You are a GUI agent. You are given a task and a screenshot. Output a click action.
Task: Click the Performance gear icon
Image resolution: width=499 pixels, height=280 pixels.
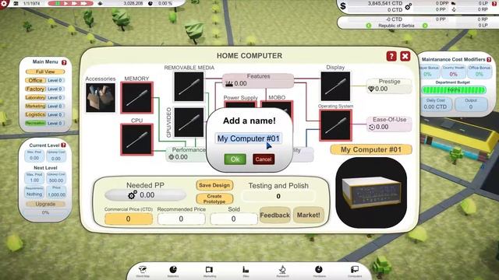(x=172, y=157)
